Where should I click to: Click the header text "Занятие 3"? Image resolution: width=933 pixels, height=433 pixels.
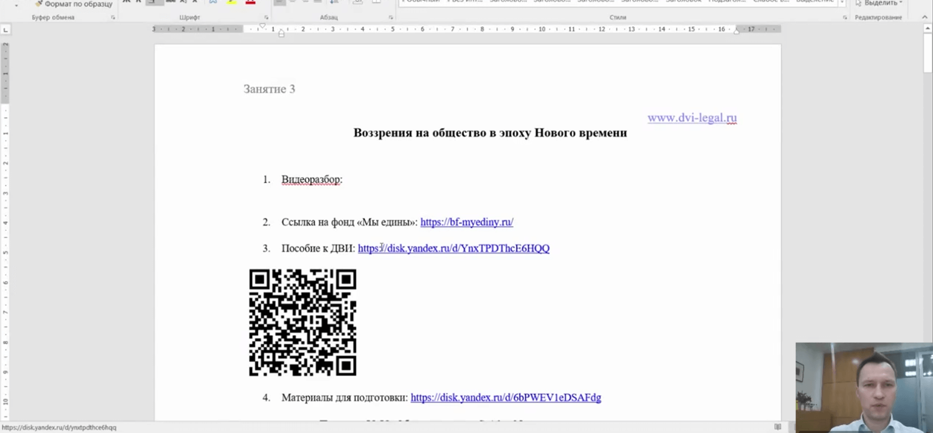pyautogui.click(x=269, y=89)
